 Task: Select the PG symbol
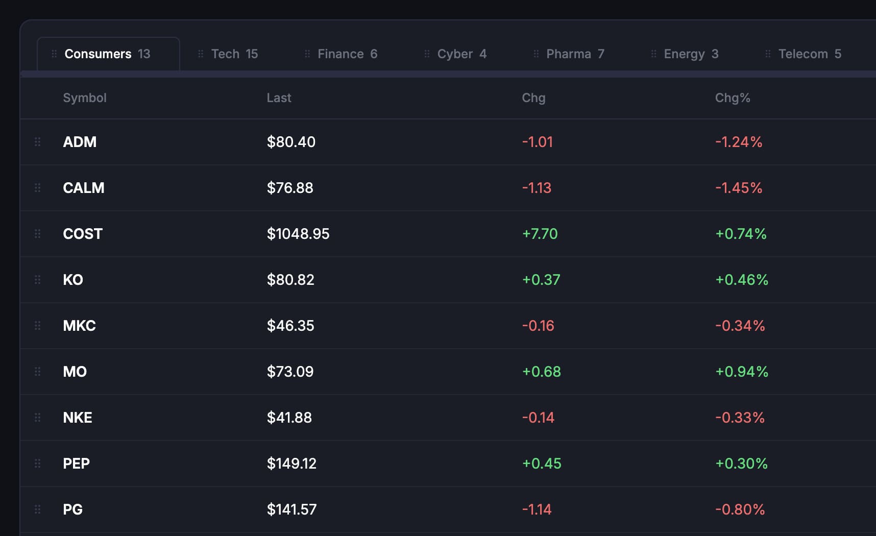point(72,509)
